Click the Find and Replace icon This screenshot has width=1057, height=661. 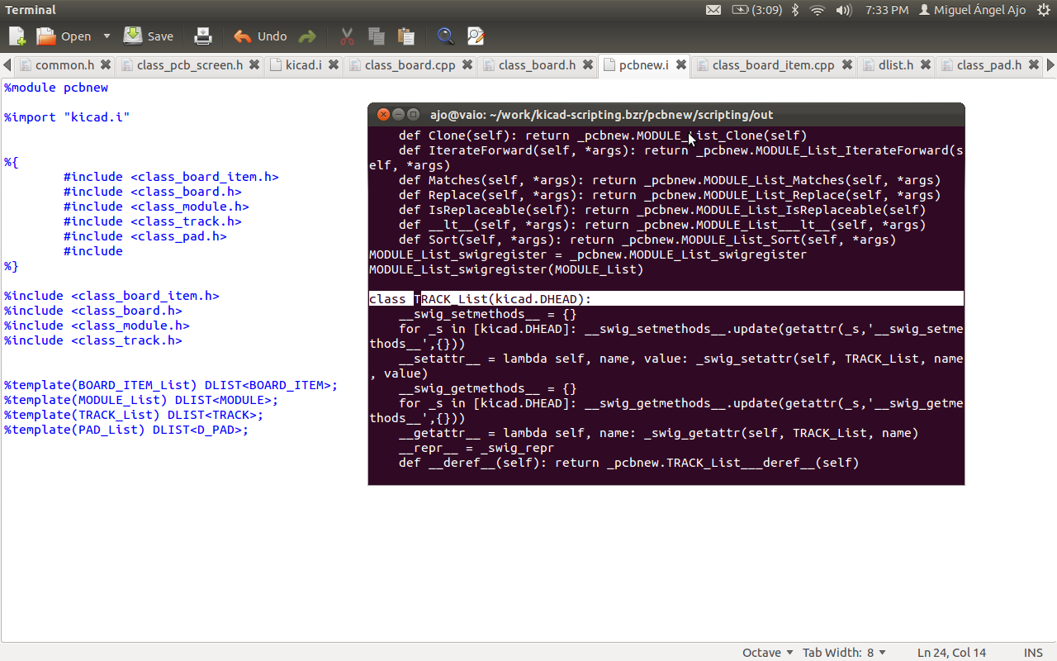click(476, 36)
